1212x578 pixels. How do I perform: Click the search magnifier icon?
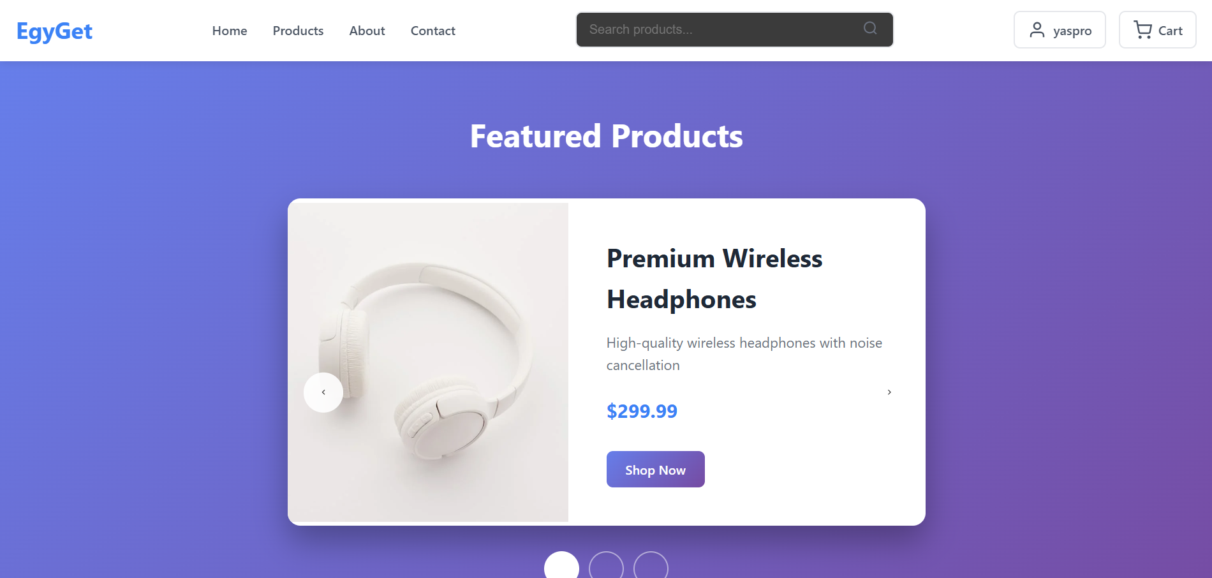click(870, 28)
